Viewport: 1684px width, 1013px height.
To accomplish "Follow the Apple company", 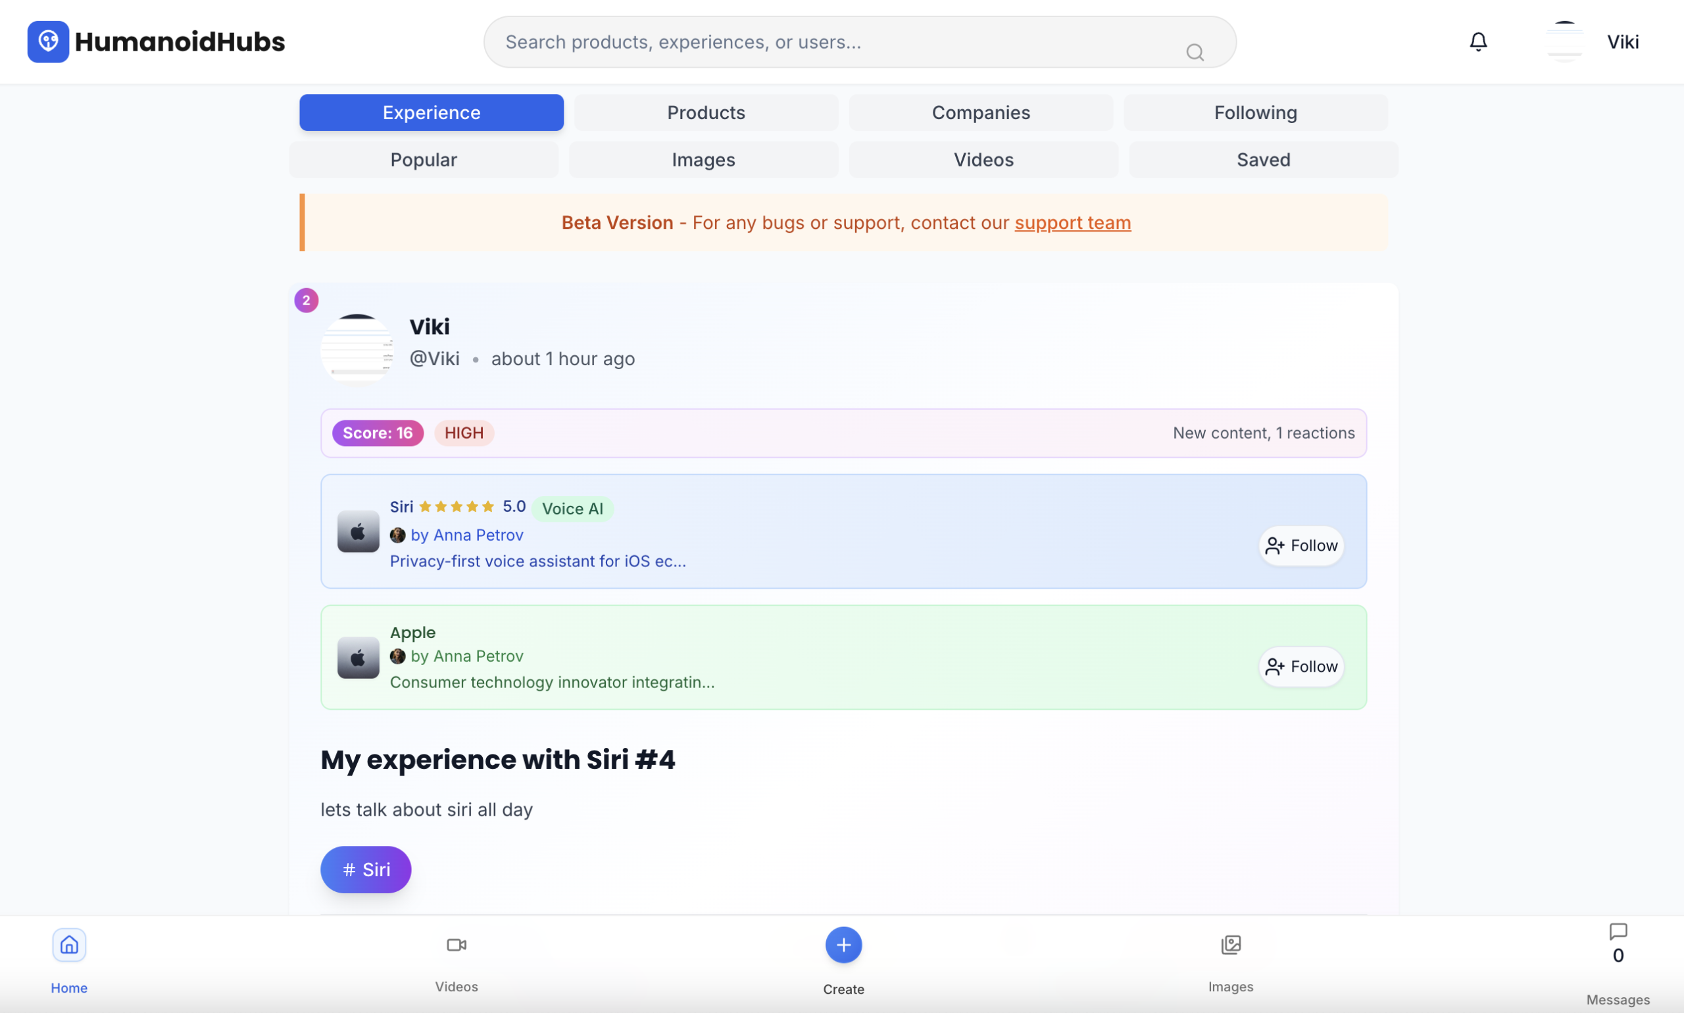I will 1301,666.
